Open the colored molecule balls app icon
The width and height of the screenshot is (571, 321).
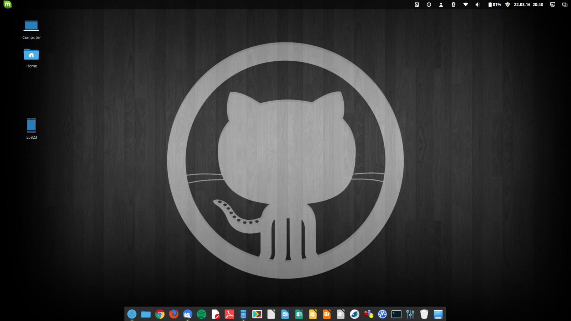(x=369, y=314)
